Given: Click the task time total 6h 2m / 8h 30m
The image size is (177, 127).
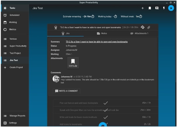Looking at the screenshot, I should click(x=130, y=27).
